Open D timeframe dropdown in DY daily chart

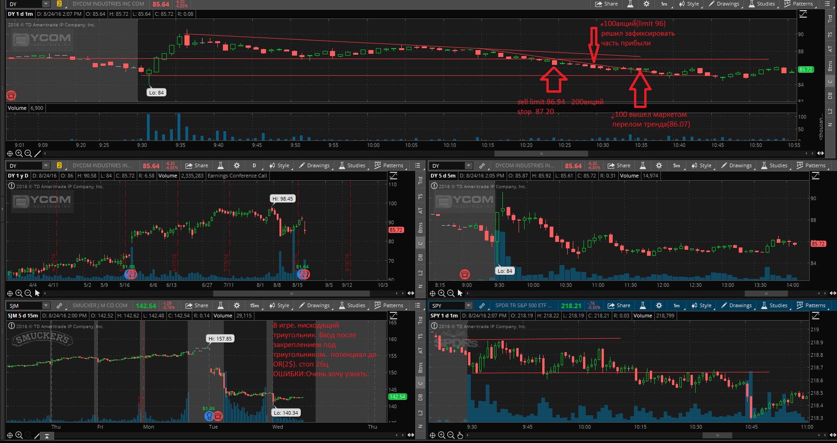[254, 165]
